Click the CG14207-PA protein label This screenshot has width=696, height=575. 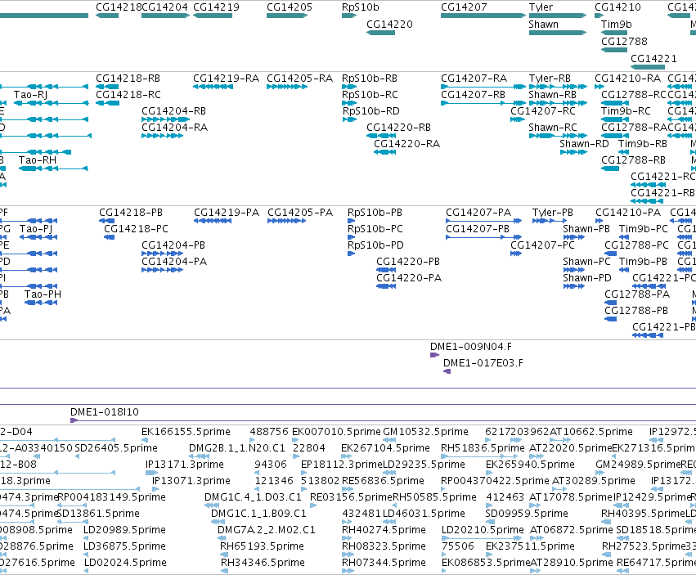tap(478, 213)
